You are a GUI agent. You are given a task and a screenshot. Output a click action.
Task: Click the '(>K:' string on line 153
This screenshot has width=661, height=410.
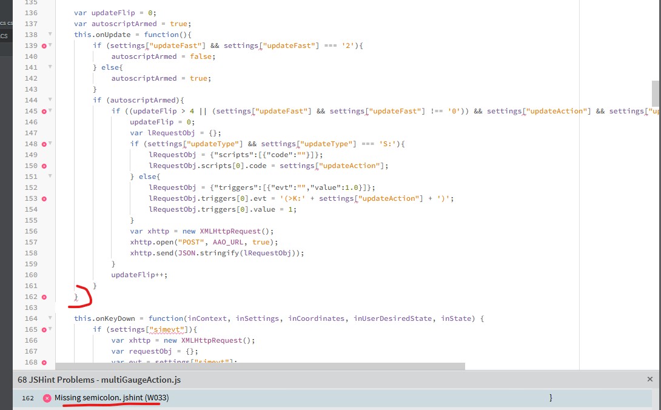click(x=292, y=199)
